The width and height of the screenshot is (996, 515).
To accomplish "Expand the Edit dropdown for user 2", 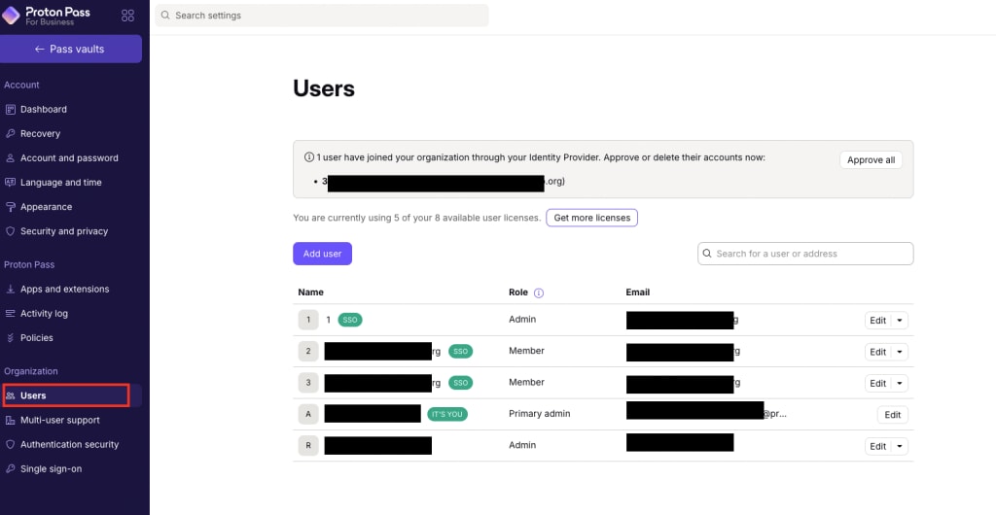I will (x=900, y=352).
